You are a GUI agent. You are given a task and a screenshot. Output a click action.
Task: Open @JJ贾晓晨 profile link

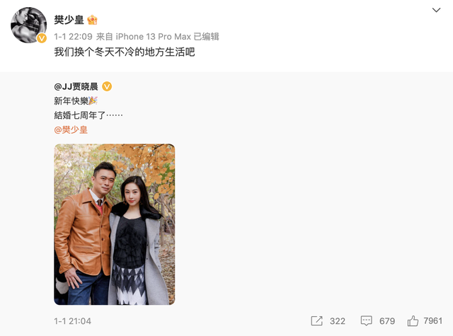(76, 86)
